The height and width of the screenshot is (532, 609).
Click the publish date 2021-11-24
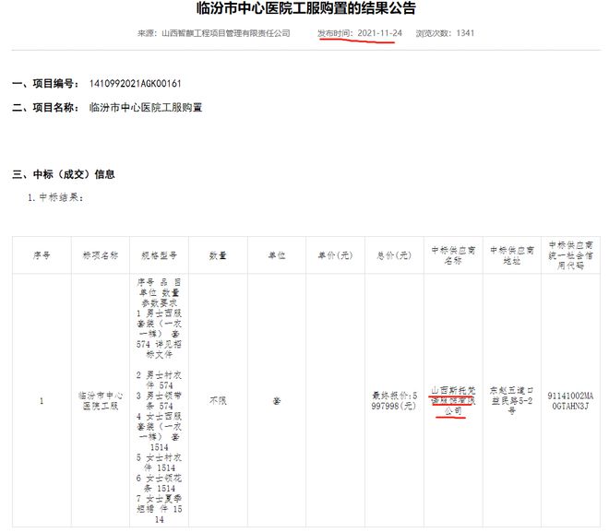379,33
